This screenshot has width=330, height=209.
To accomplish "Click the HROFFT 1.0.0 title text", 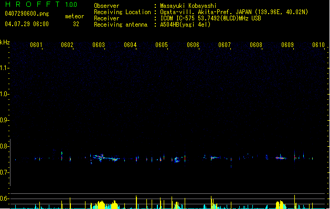I will (41, 4).
